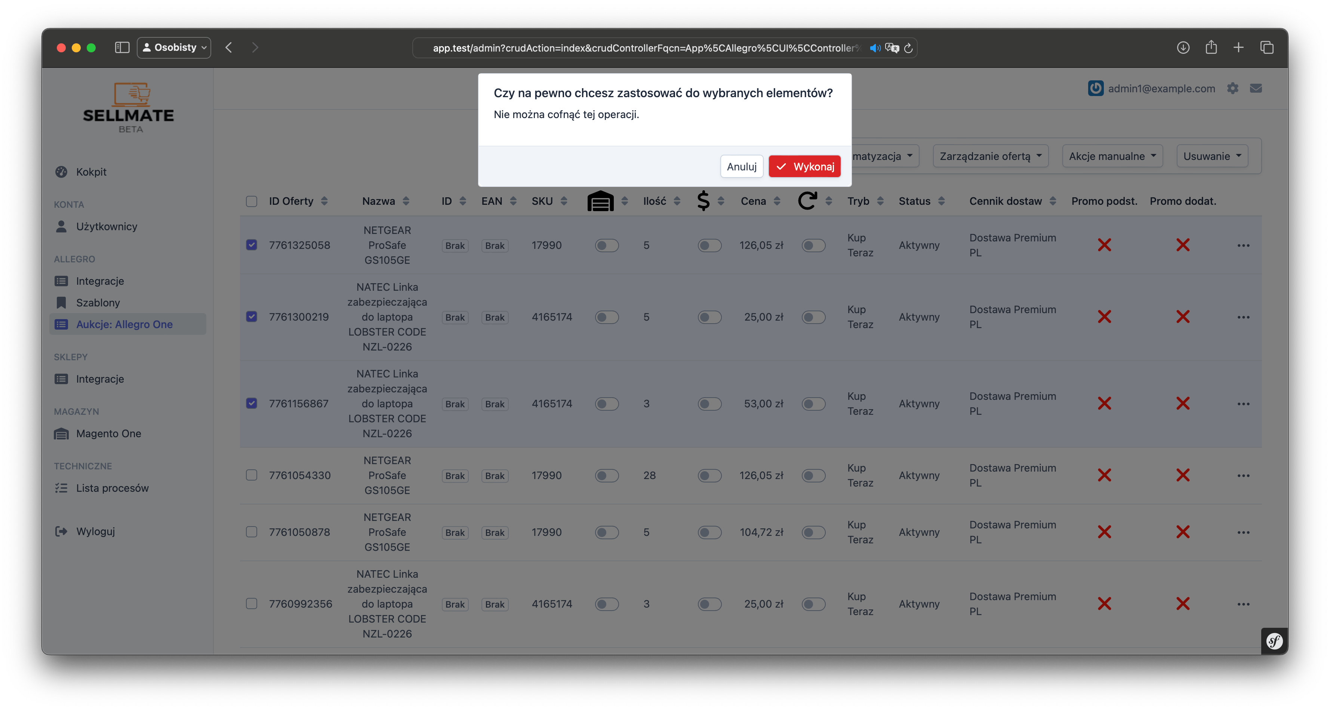The height and width of the screenshot is (710, 1330).
Task: Toggle refresh switch for offer 7761050878
Action: pyautogui.click(x=813, y=532)
